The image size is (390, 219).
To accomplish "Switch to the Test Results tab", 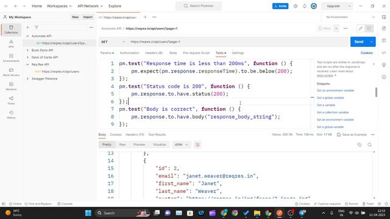I will pos(157,134).
